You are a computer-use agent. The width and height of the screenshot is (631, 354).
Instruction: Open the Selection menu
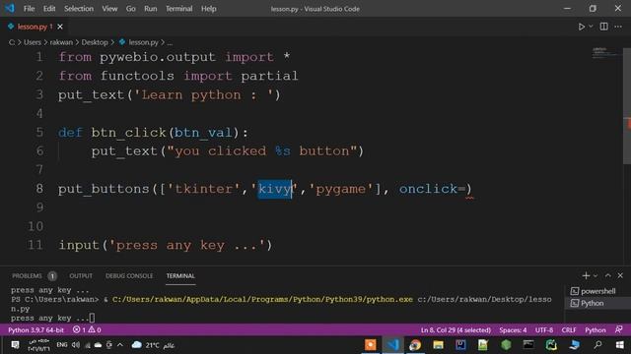[79, 9]
